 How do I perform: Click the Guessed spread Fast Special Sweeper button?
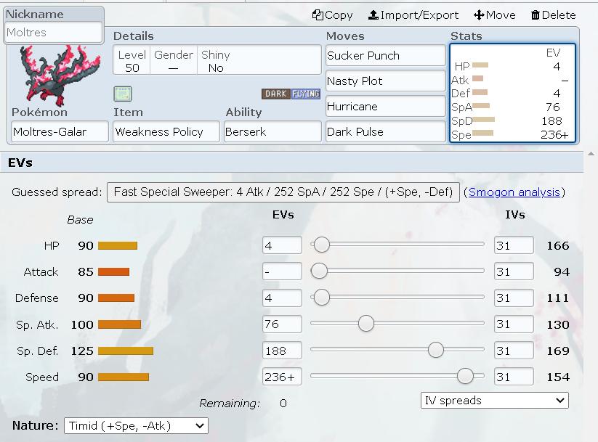pos(283,192)
